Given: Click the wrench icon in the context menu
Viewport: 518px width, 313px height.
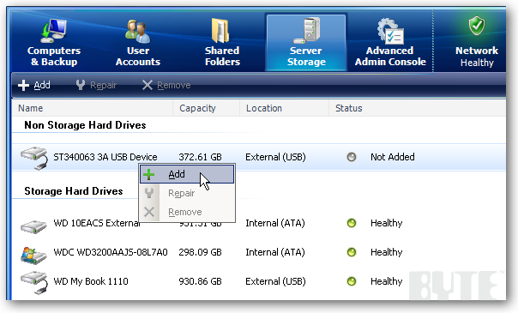Looking at the screenshot, I should (149, 193).
